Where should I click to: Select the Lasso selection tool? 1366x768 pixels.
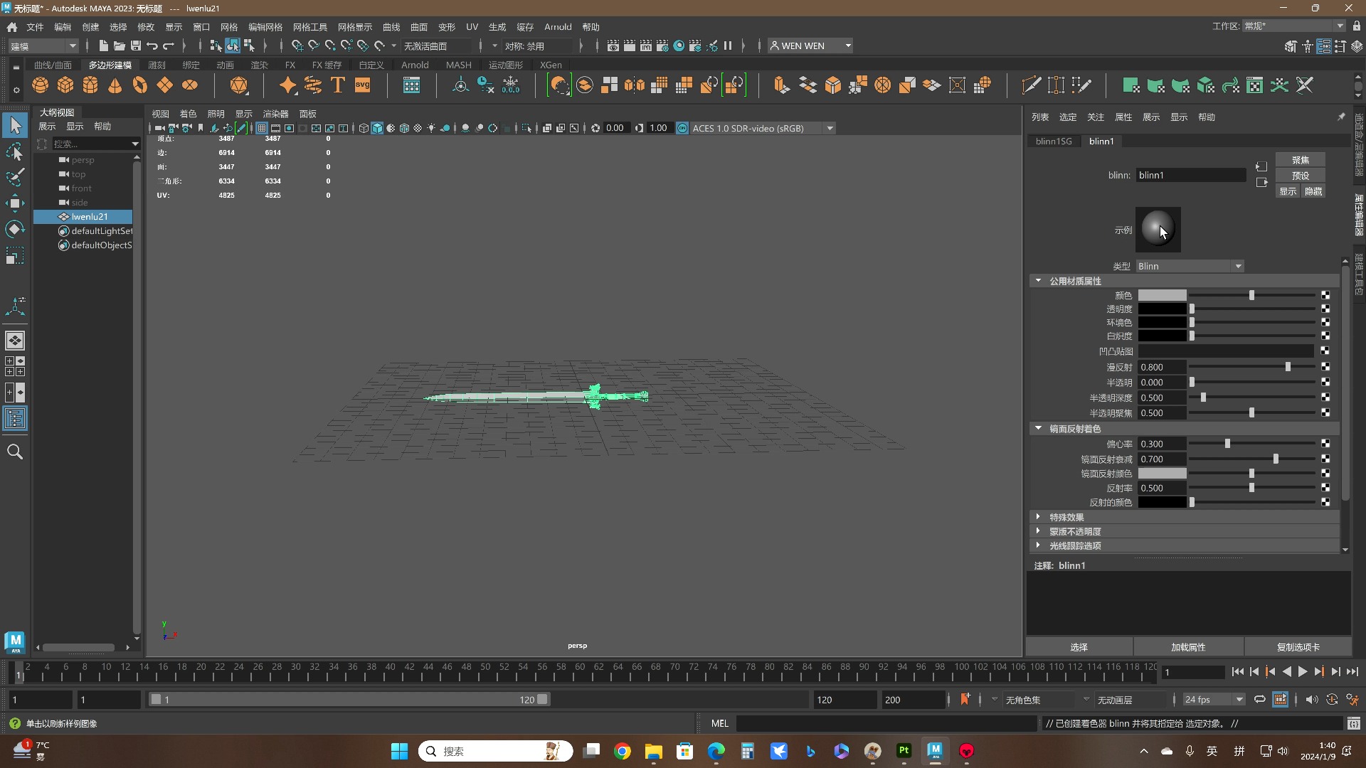click(x=15, y=152)
